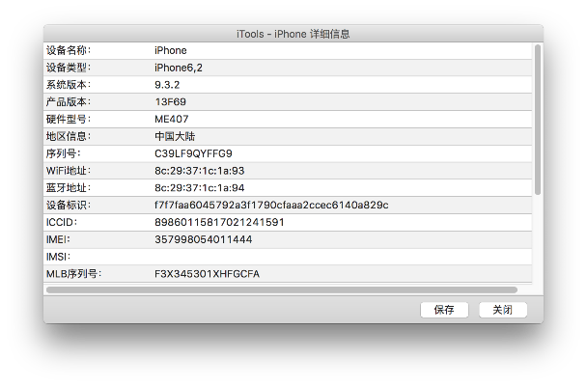Screen dimensions: 587x386
Task: Select the iPhone6,2 device type value
Action: pos(178,68)
